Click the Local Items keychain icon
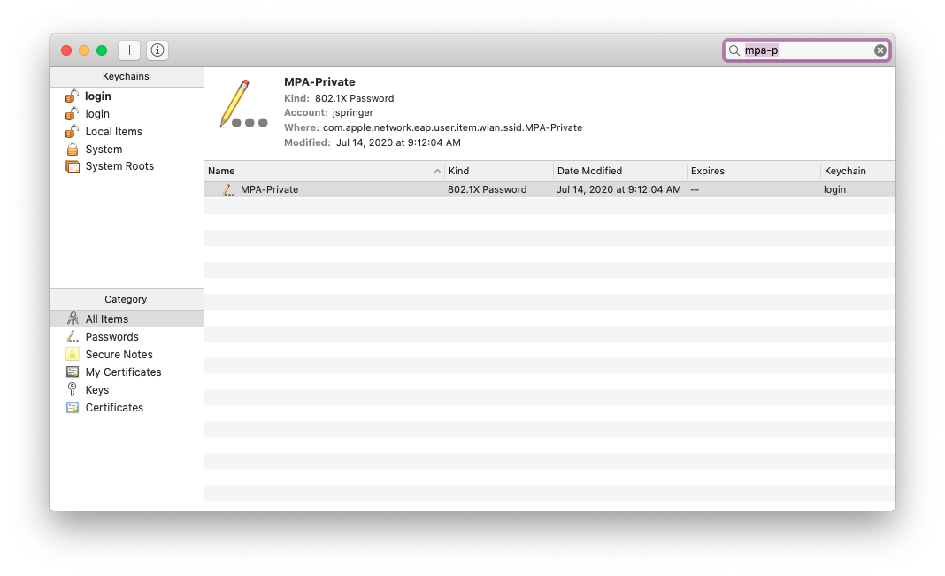 point(73,131)
